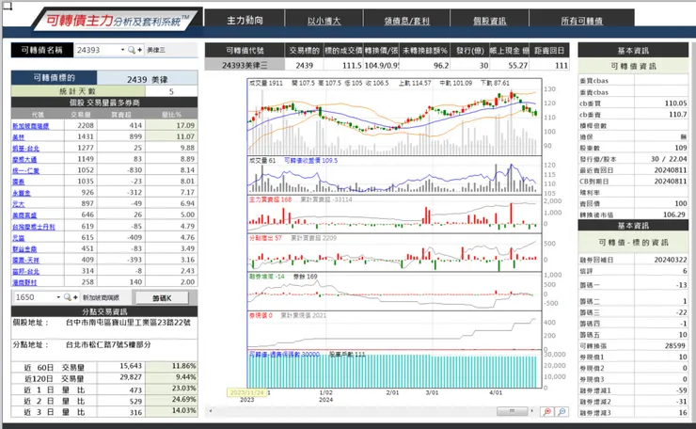This screenshot has height=429, width=696.
Task: Select the 24393美律三 cell in the top table
Action: [x=245, y=65]
